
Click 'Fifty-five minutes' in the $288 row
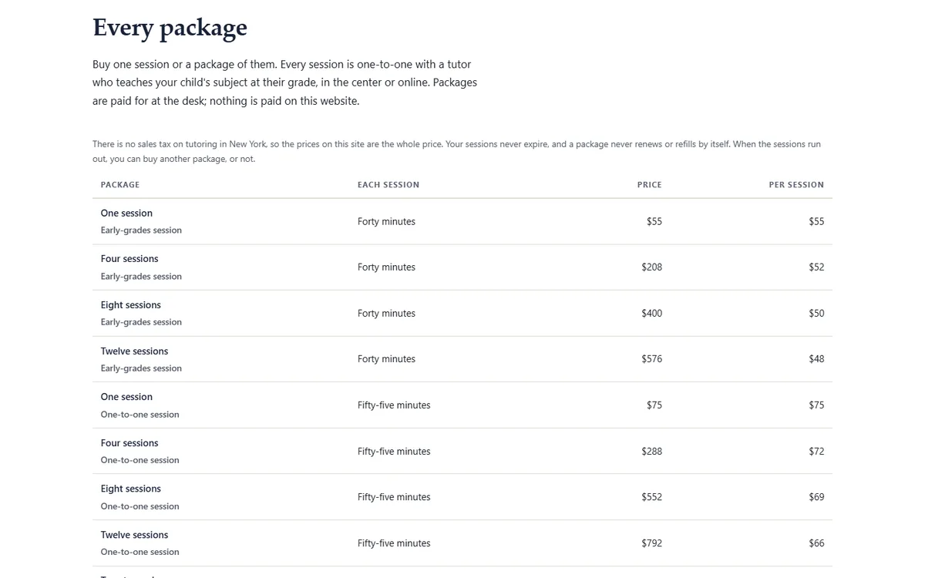click(x=394, y=452)
